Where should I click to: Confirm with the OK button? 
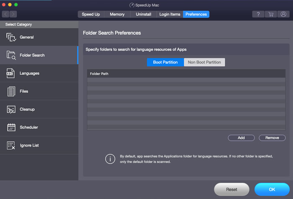coord(272,189)
